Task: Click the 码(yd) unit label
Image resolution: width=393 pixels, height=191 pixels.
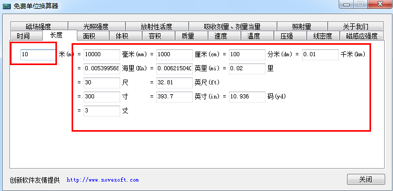Action: 276,97
